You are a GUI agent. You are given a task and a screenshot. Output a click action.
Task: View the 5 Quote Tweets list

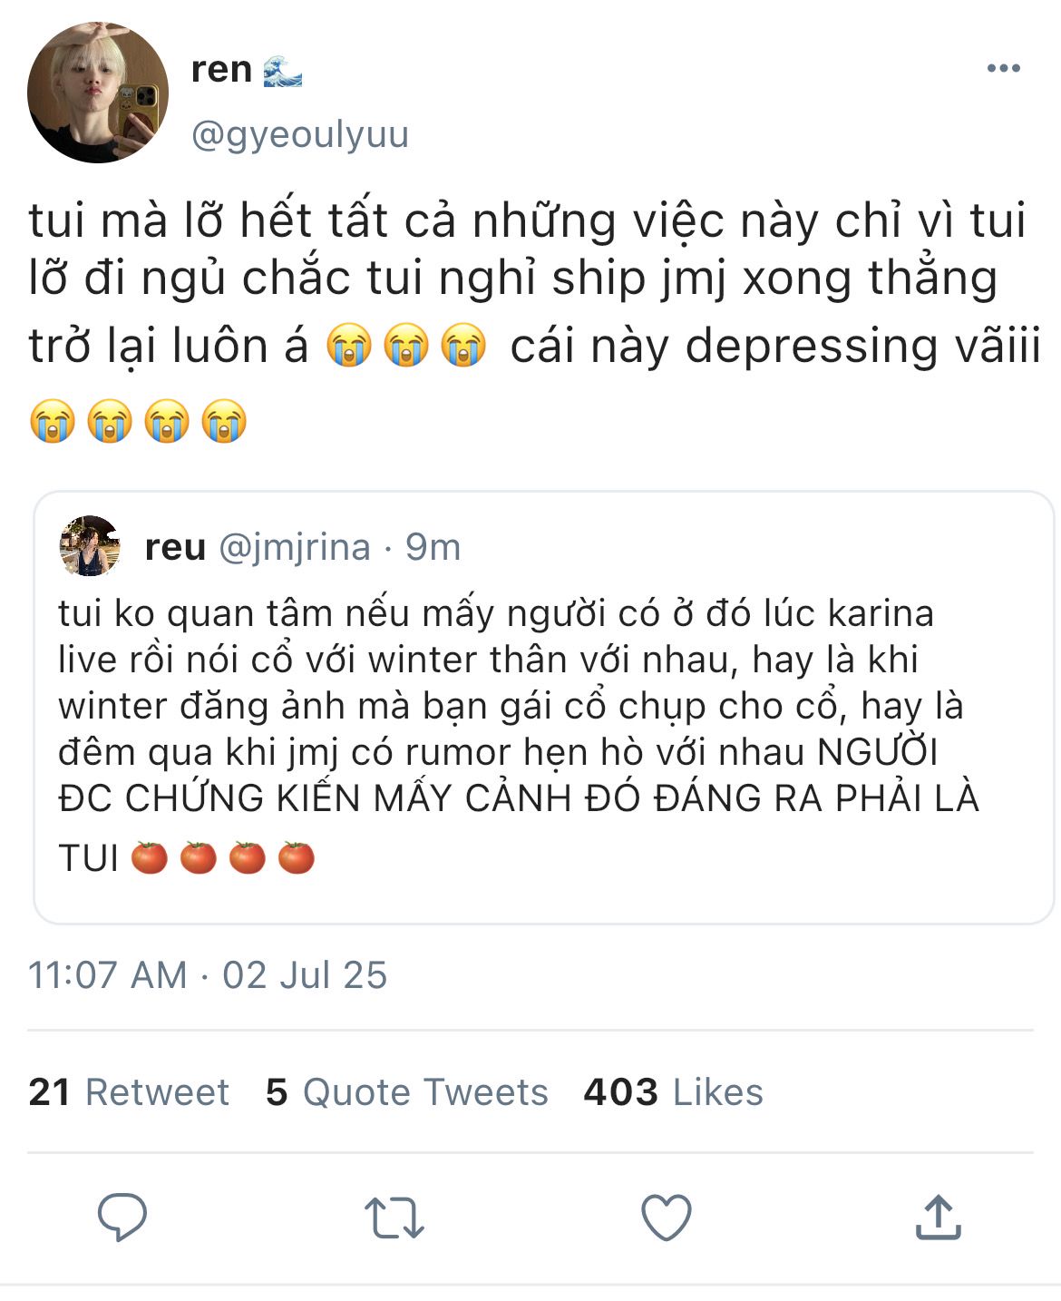407,1091
